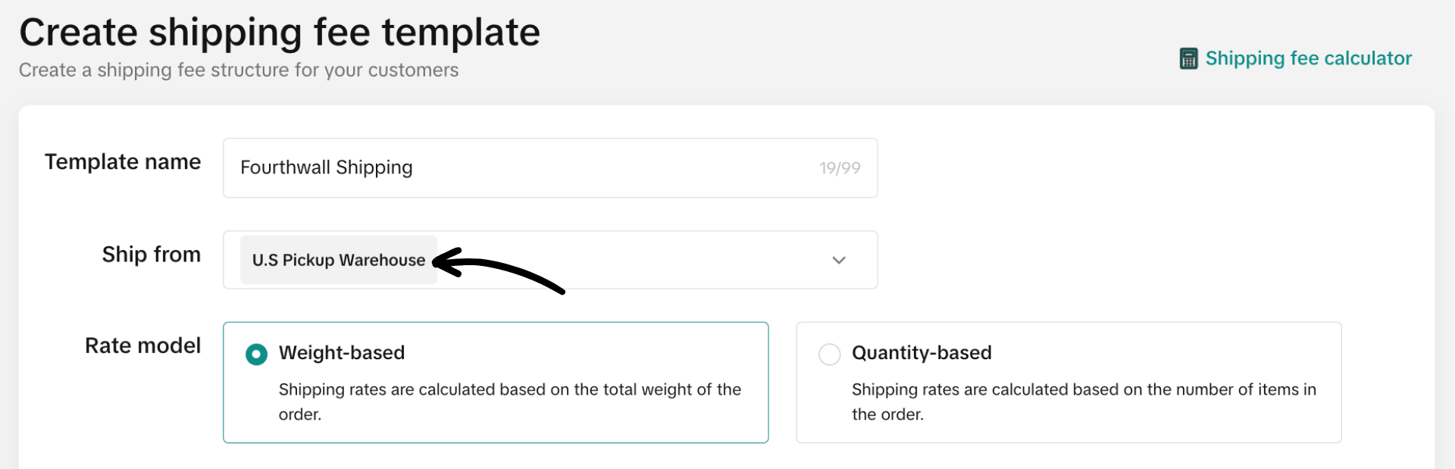
Task: Select the Weight-based radio button
Action: [x=256, y=354]
